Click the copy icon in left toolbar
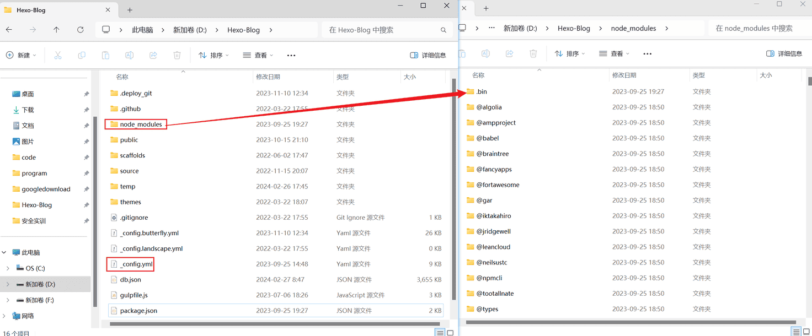812x336 pixels. point(82,55)
